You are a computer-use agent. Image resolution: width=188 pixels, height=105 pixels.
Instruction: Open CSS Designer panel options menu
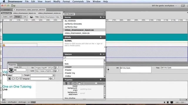[104, 14]
